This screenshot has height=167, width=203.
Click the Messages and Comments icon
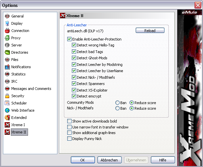coord(7,89)
